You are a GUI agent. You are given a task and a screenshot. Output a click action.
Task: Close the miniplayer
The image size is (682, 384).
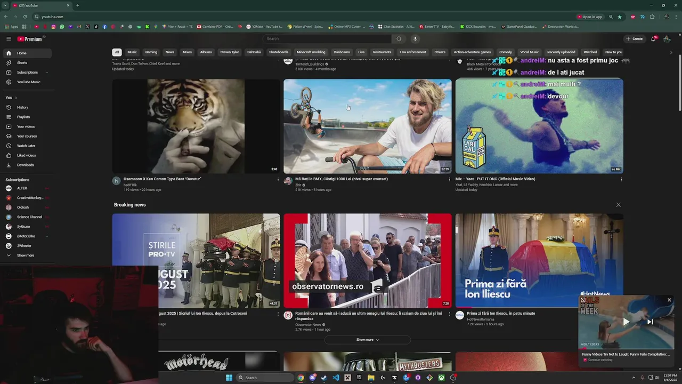tap(669, 300)
